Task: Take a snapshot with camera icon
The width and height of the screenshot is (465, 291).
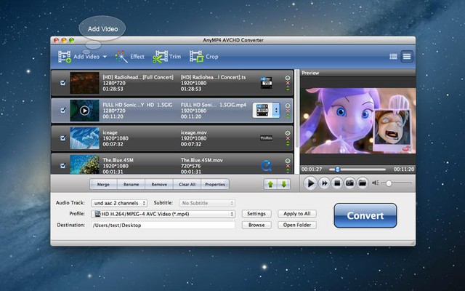Action: pyautogui.click(x=349, y=184)
